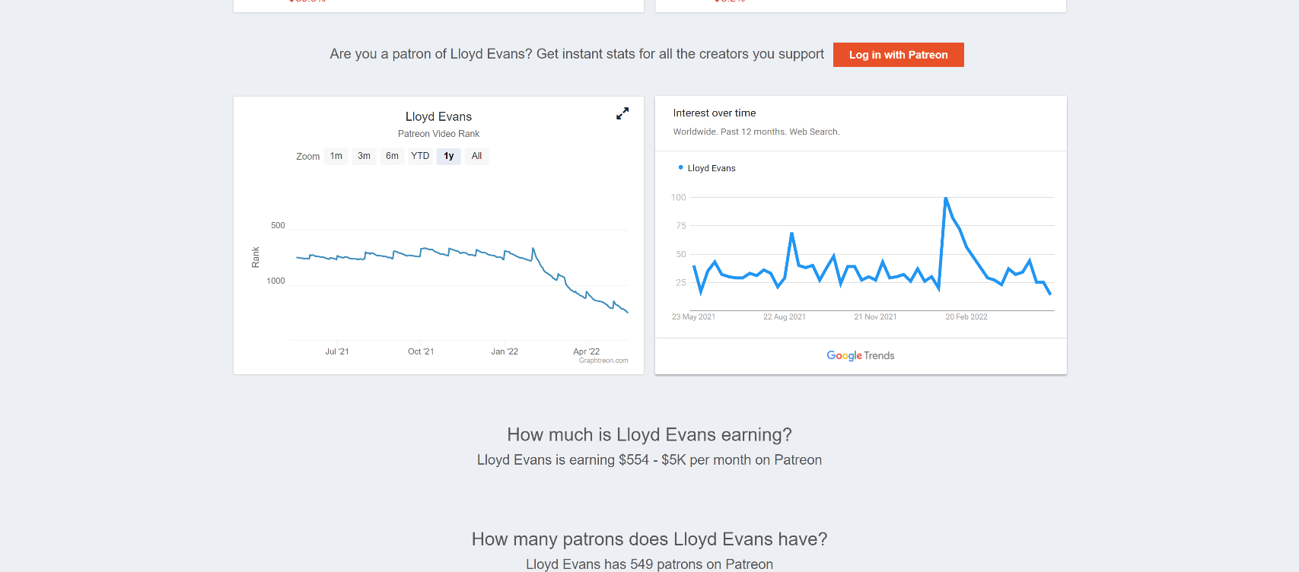Screen dimensions: 1299x572
Task: Click the How many patrons heading
Action: [649, 539]
